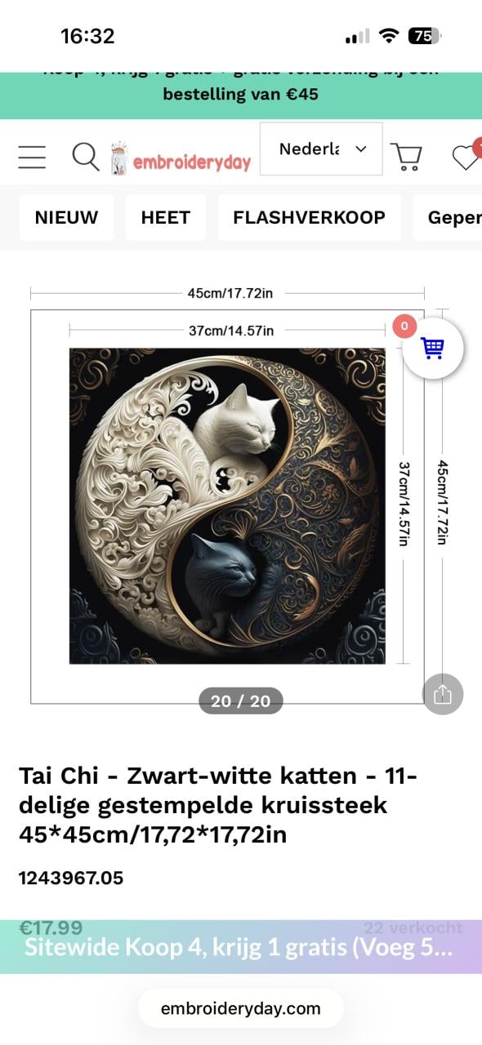
Task: Tap the Tai Chi product title
Action: 218,805
